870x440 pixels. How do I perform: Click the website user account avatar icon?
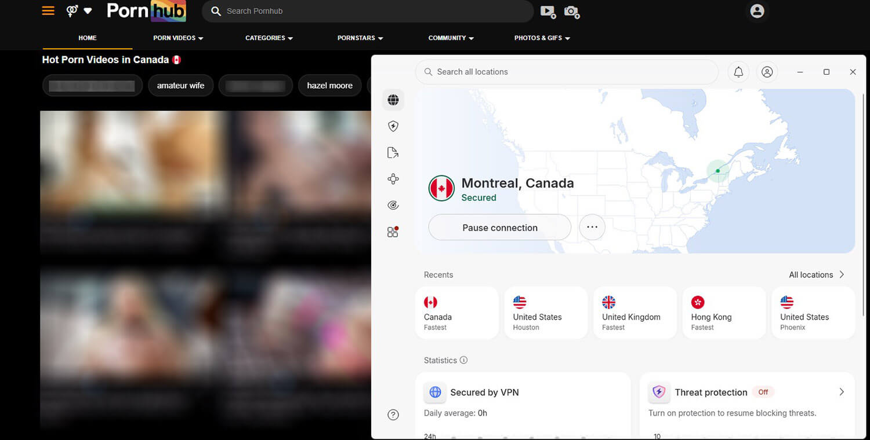[x=757, y=11]
